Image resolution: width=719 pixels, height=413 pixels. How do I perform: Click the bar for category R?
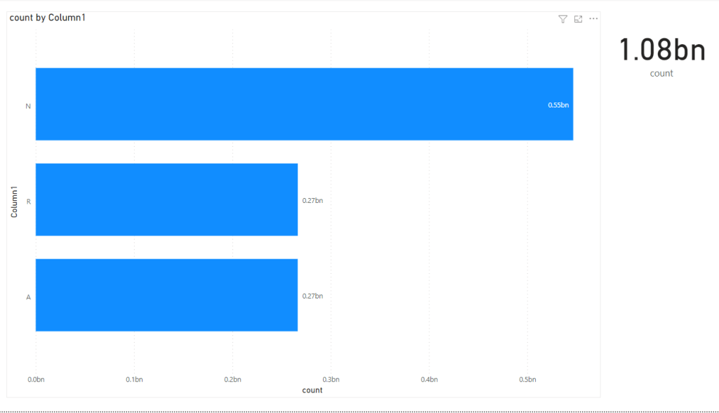[x=166, y=199]
